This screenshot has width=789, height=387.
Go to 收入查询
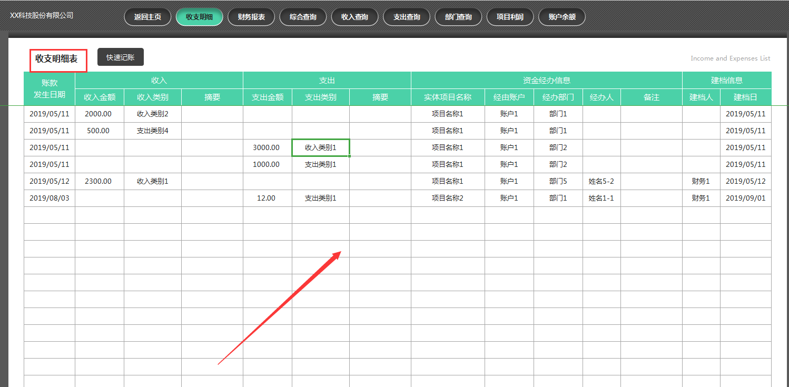[354, 16]
